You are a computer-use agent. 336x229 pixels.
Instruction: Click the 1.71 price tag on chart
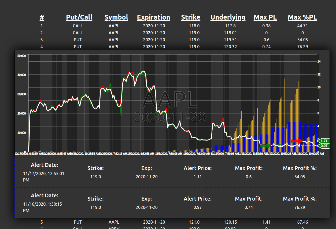[x=324, y=141]
